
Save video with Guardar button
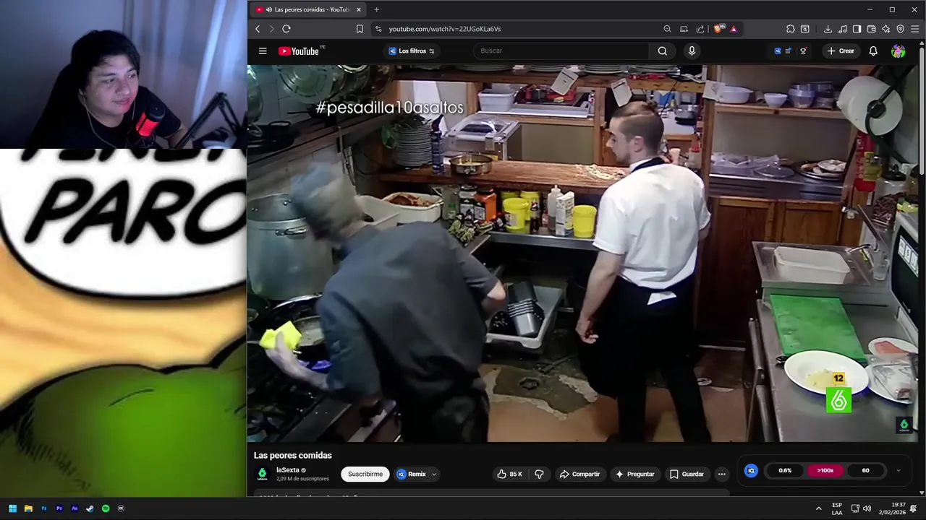687,474
